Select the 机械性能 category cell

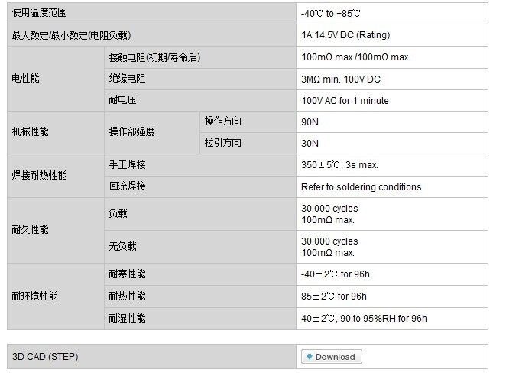tap(31, 132)
